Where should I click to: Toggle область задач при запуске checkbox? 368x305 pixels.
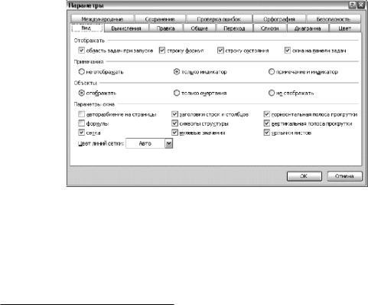pyautogui.click(x=81, y=51)
